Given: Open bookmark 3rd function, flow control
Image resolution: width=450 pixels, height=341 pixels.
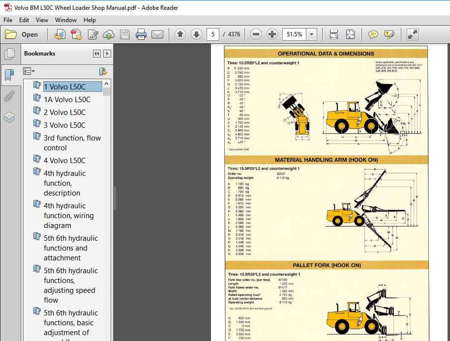Looking at the screenshot, I should 72,143.
